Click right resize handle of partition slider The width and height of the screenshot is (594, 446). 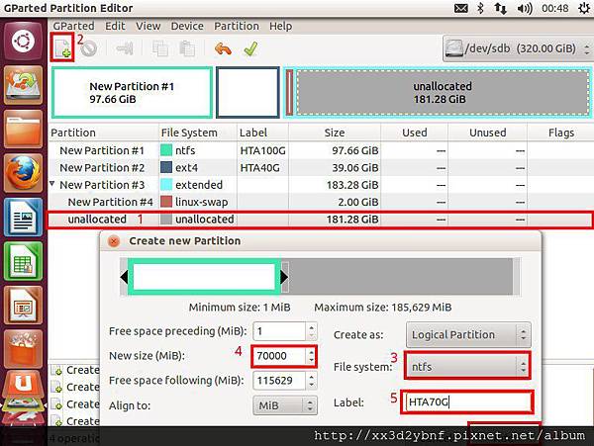[284, 277]
